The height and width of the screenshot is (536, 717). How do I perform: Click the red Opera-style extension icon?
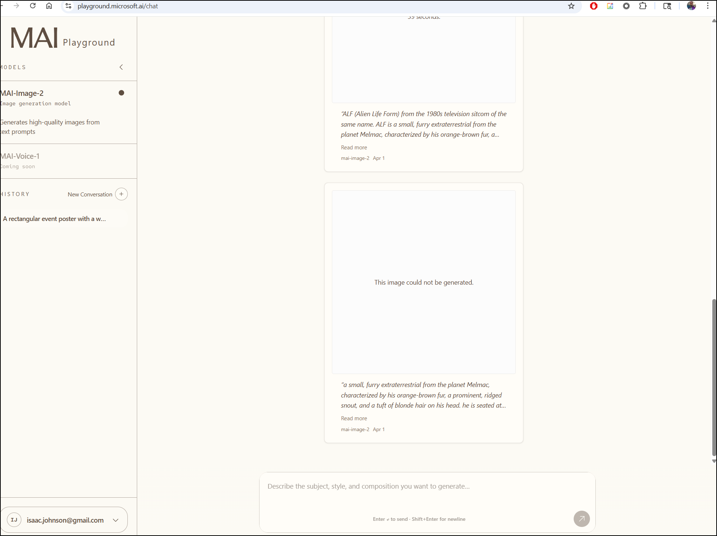[594, 6]
